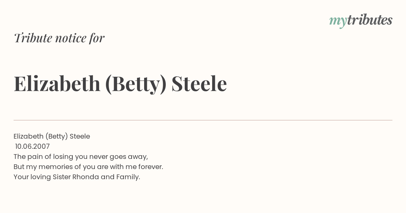The height and width of the screenshot is (213, 406).
Task: Click the line "Your loving Sister Rhonda and Family."
Action: tap(77, 177)
